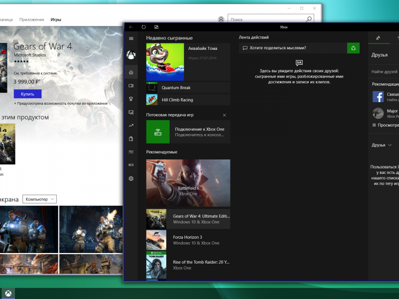Open 'Forza Horizon 3' recommendation
Image resolution: width=399 pixels, height=299 pixels.
point(188,240)
